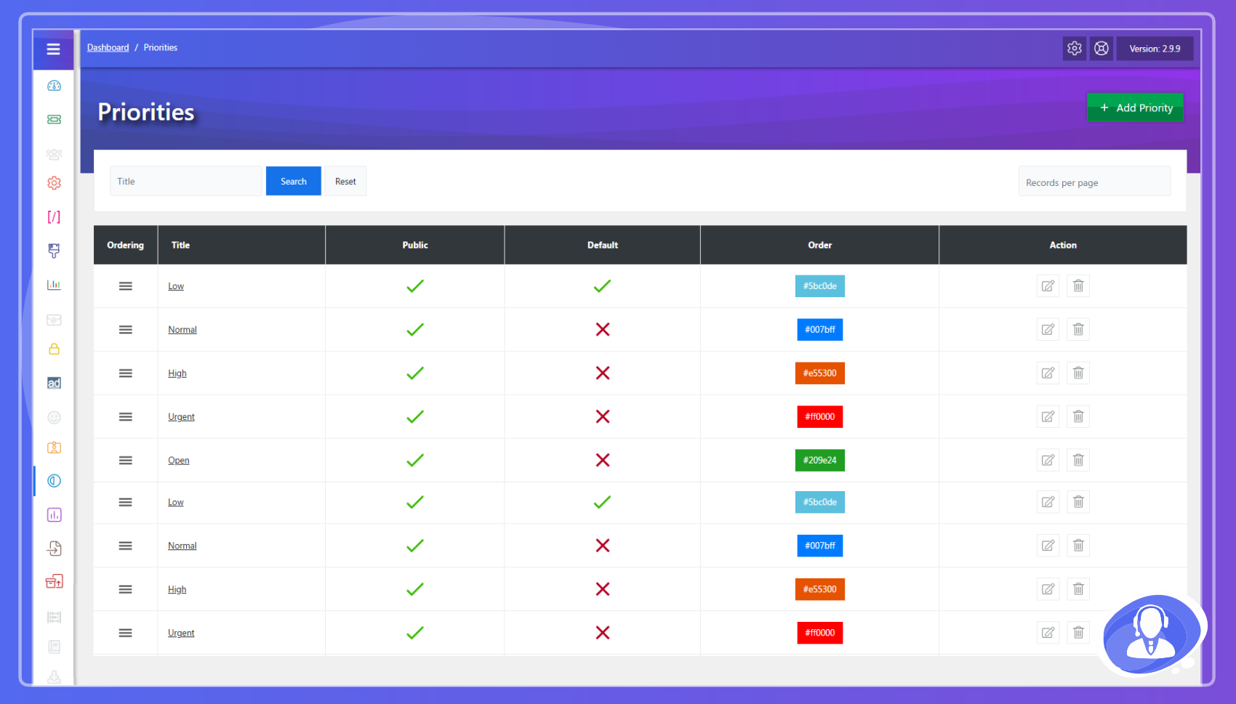
Task: Open the email envelope icon in sidebar
Action: click(x=54, y=320)
